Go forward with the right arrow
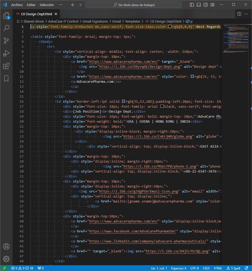 (80, 5)
